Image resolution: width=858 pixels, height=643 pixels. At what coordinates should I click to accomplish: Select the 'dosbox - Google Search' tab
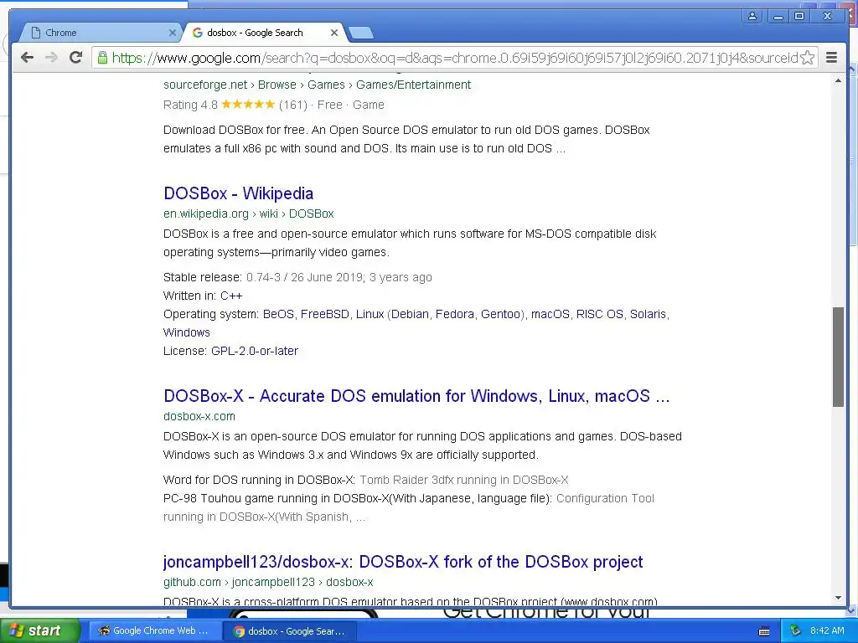[265, 33]
